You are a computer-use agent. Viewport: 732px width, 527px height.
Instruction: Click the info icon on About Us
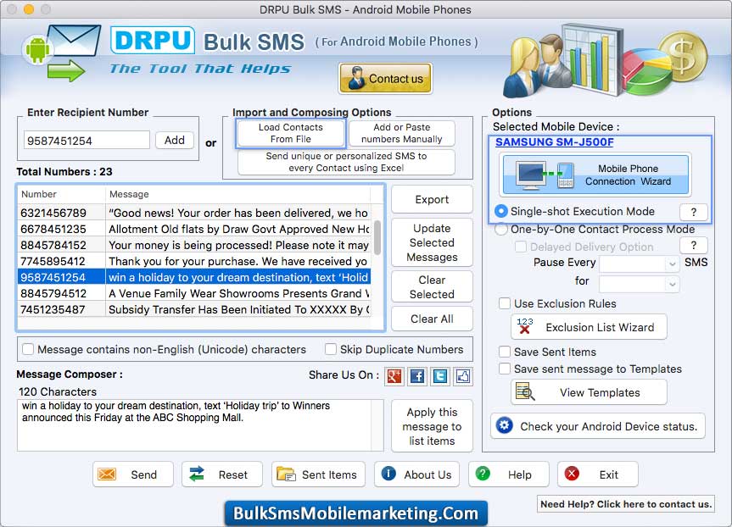(x=388, y=474)
